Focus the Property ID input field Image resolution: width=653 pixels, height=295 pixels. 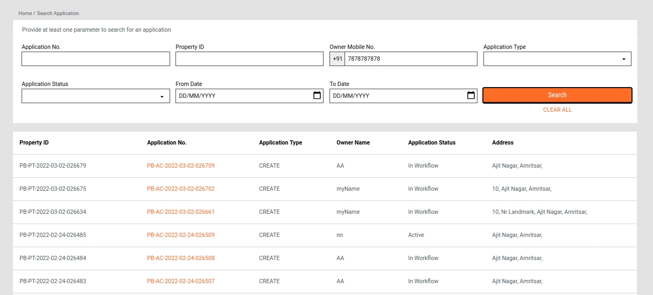click(249, 59)
